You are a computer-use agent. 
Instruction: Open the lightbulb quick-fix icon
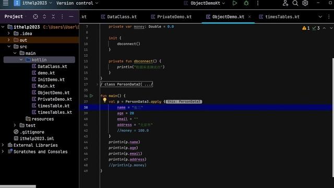coord(104,100)
